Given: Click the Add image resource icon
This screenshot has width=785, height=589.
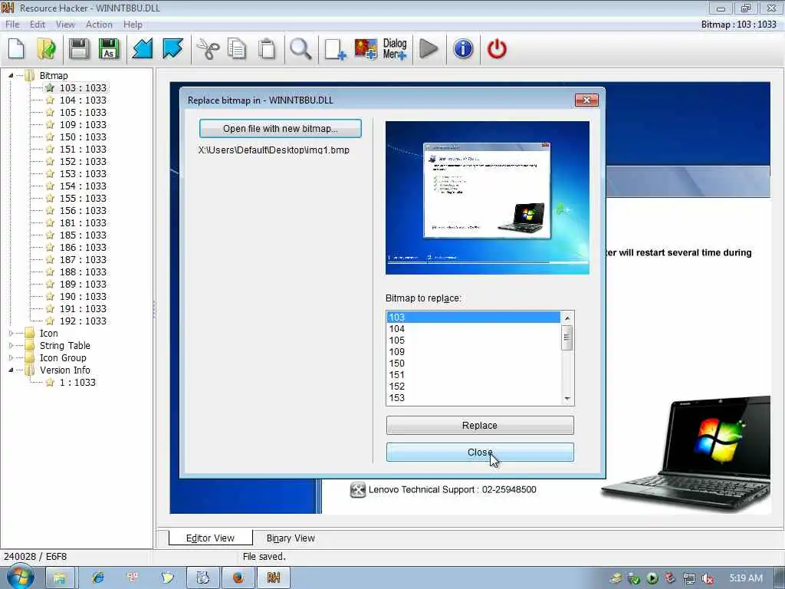Looking at the screenshot, I should tap(366, 49).
